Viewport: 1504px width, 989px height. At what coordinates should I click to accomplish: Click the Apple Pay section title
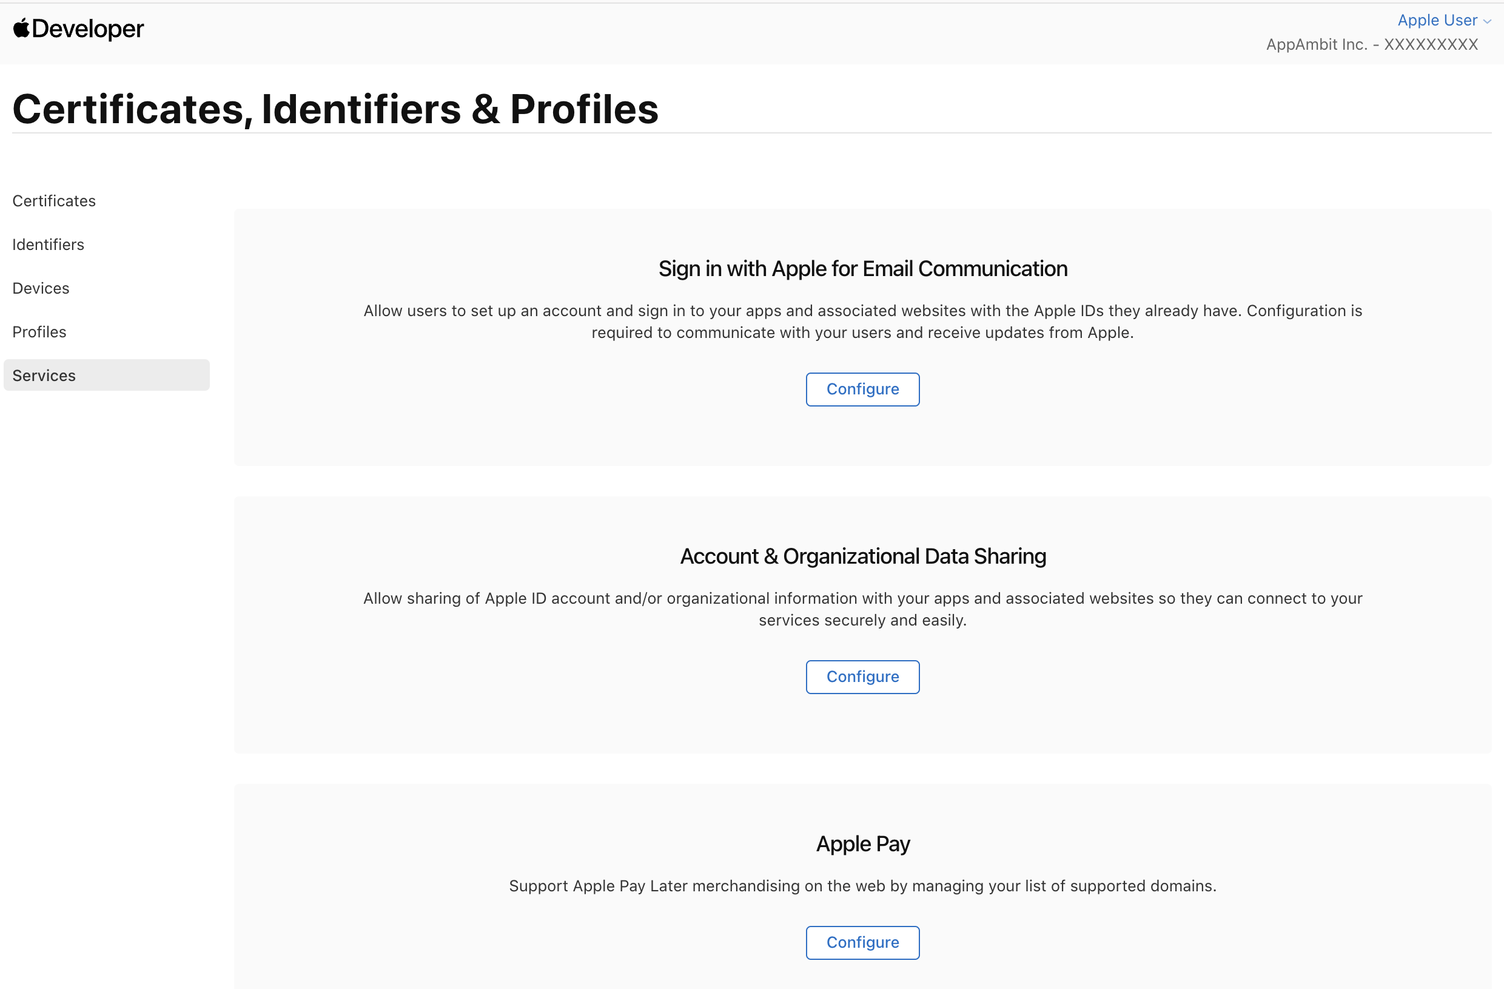coord(862,843)
